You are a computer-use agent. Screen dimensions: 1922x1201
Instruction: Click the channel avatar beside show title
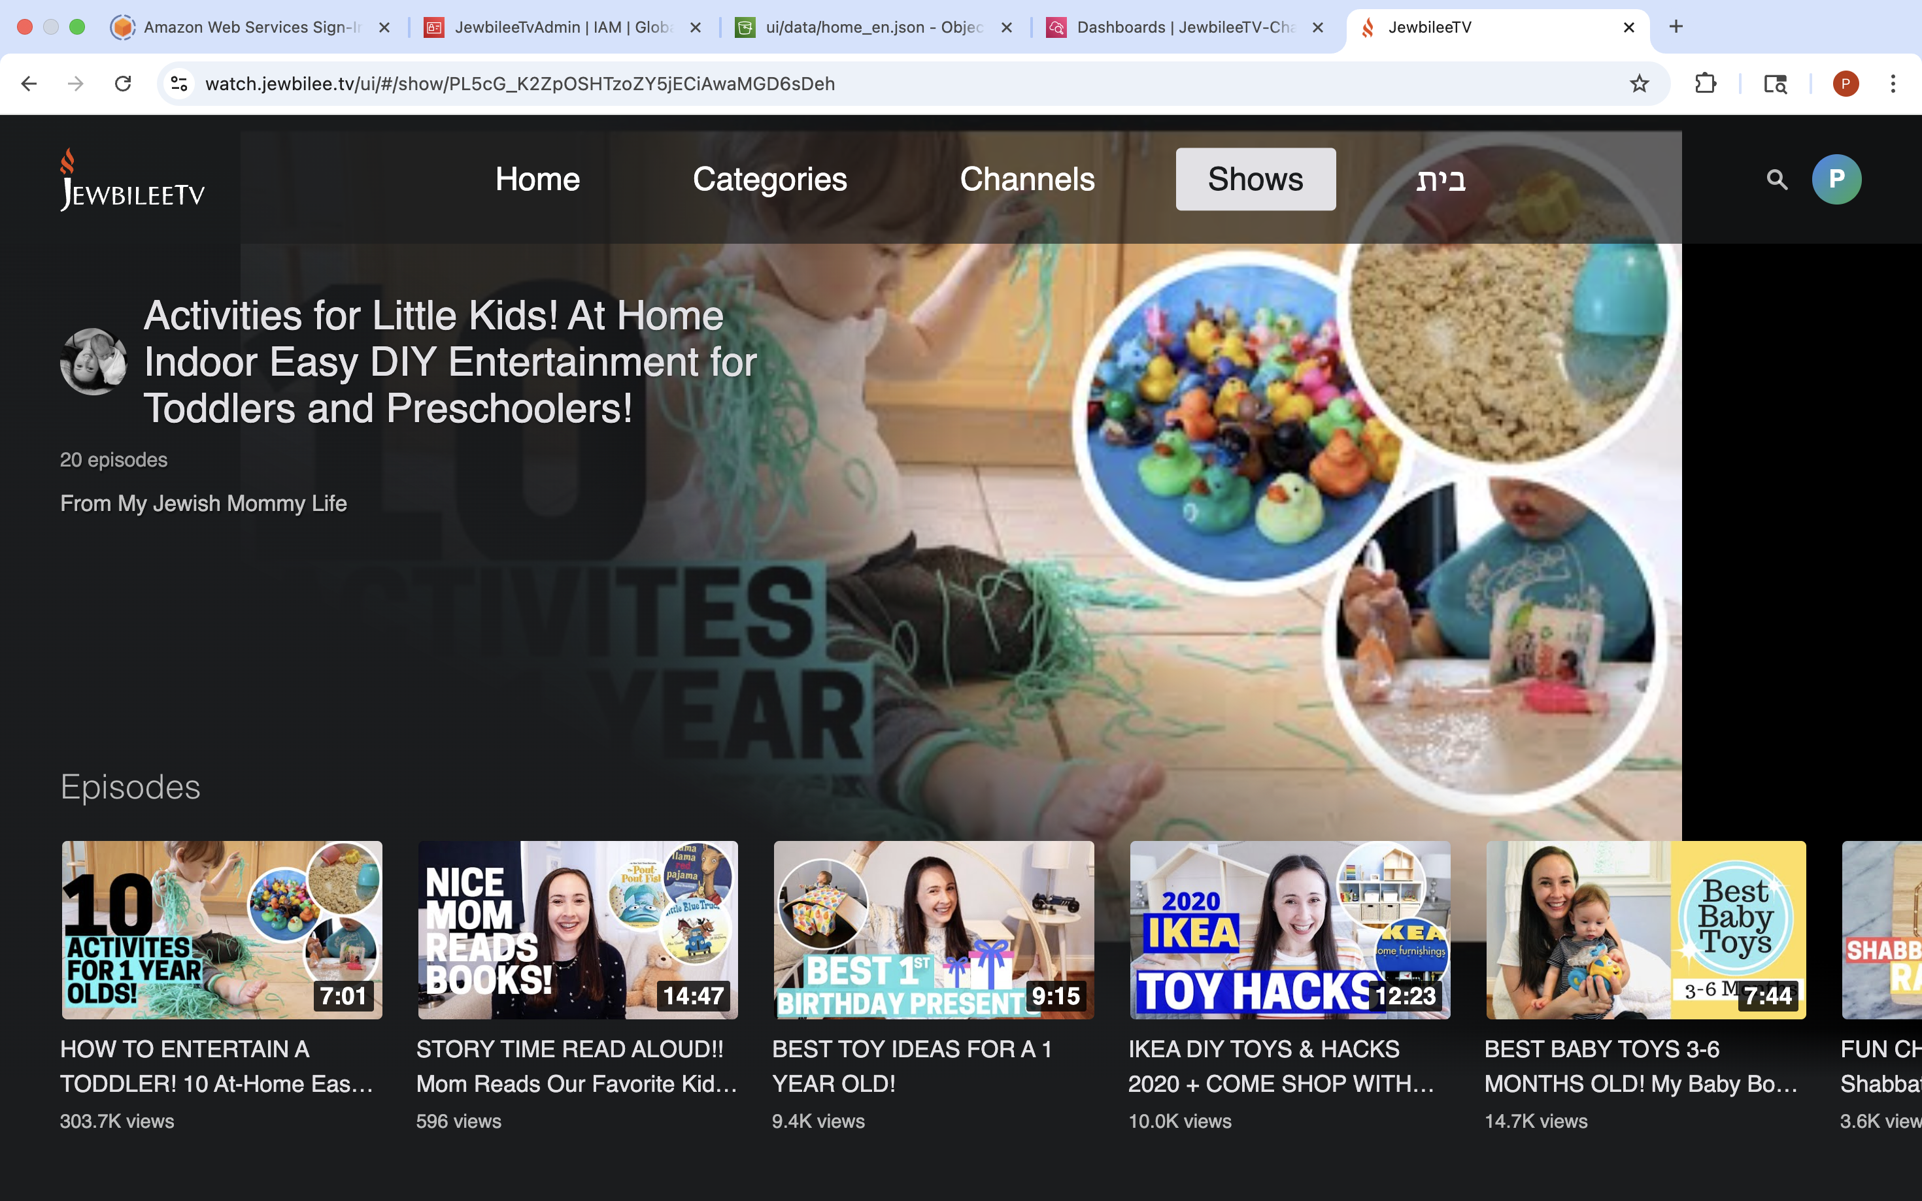coord(93,362)
